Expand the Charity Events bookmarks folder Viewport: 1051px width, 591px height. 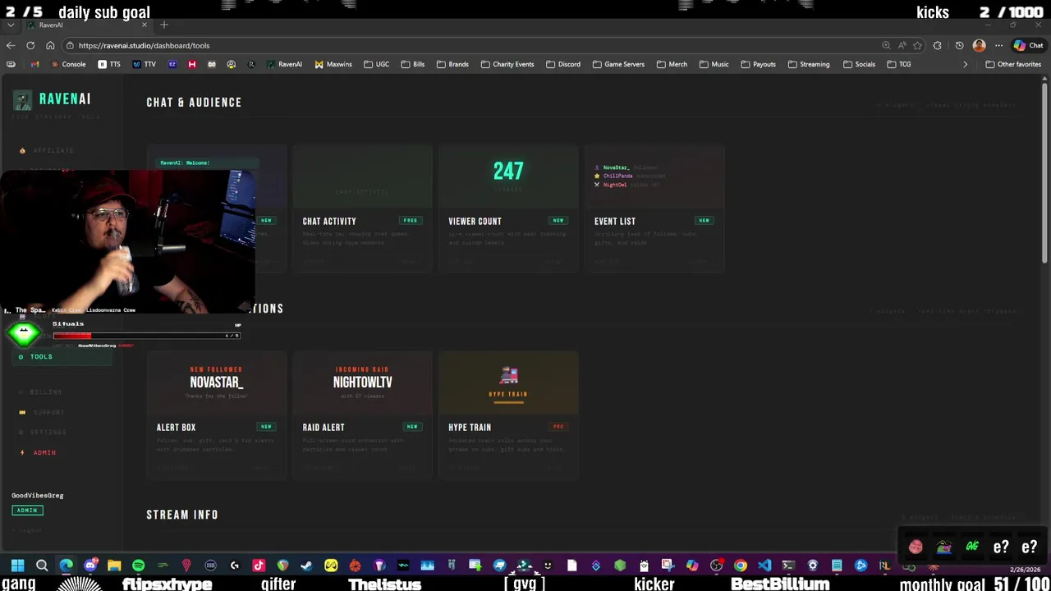click(x=507, y=64)
